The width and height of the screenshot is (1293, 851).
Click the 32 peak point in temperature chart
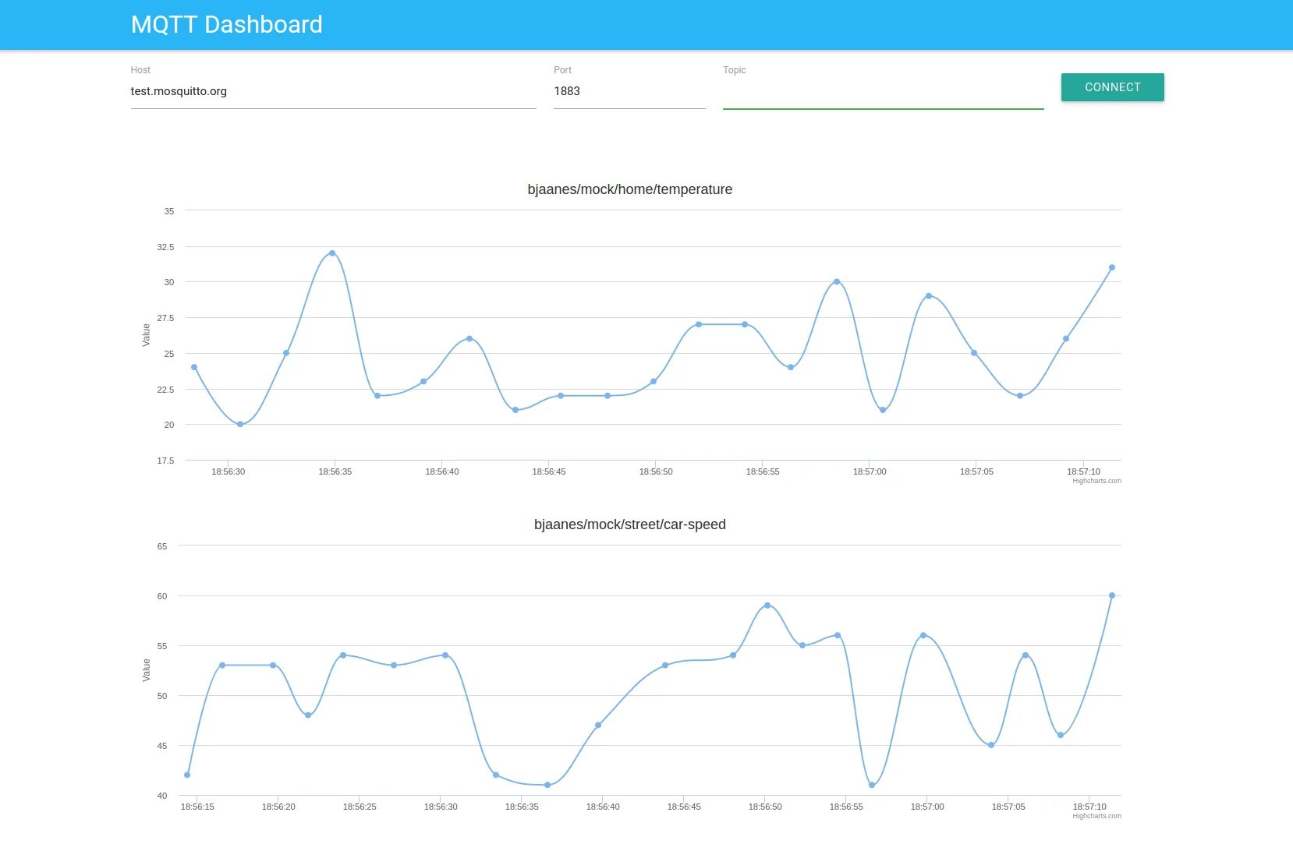click(332, 253)
